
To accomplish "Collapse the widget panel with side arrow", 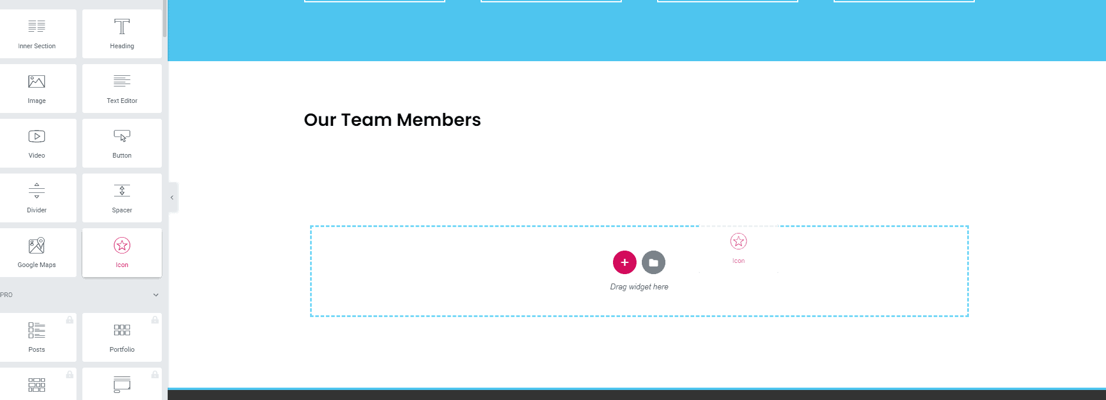I will [172, 198].
